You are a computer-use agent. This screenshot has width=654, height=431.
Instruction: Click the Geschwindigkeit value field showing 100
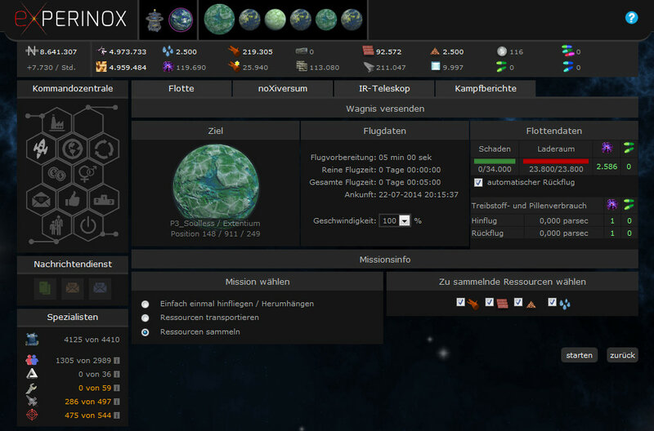(389, 221)
